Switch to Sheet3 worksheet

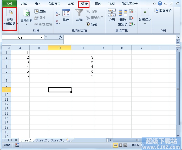[56, 140]
